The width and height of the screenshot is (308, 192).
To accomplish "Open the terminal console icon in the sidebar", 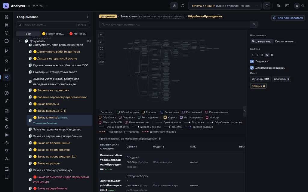I will click(x=7, y=169).
